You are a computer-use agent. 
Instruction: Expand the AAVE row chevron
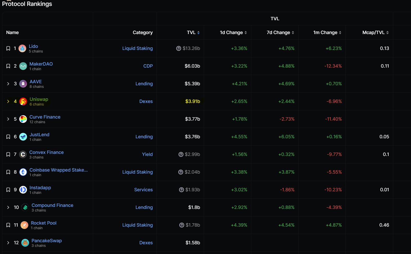[x=8, y=84]
